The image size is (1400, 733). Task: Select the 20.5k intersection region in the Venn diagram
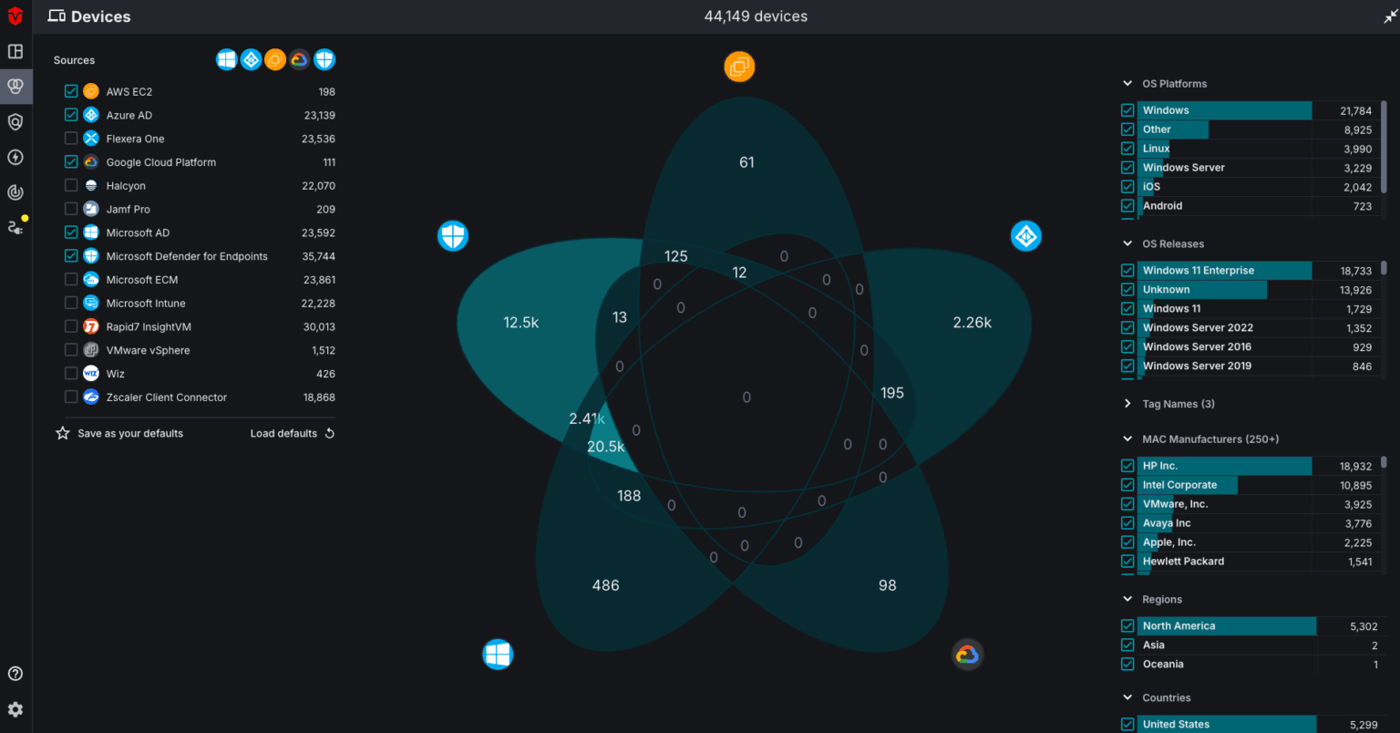pyautogui.click(x=606, y=447)
